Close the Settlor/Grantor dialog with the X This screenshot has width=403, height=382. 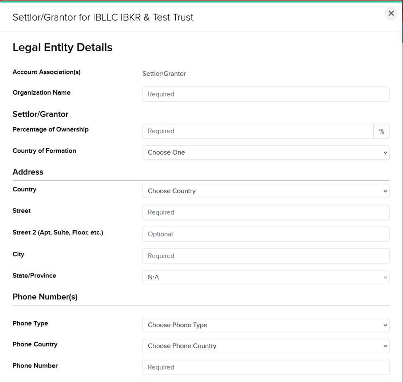coord(391,13)
